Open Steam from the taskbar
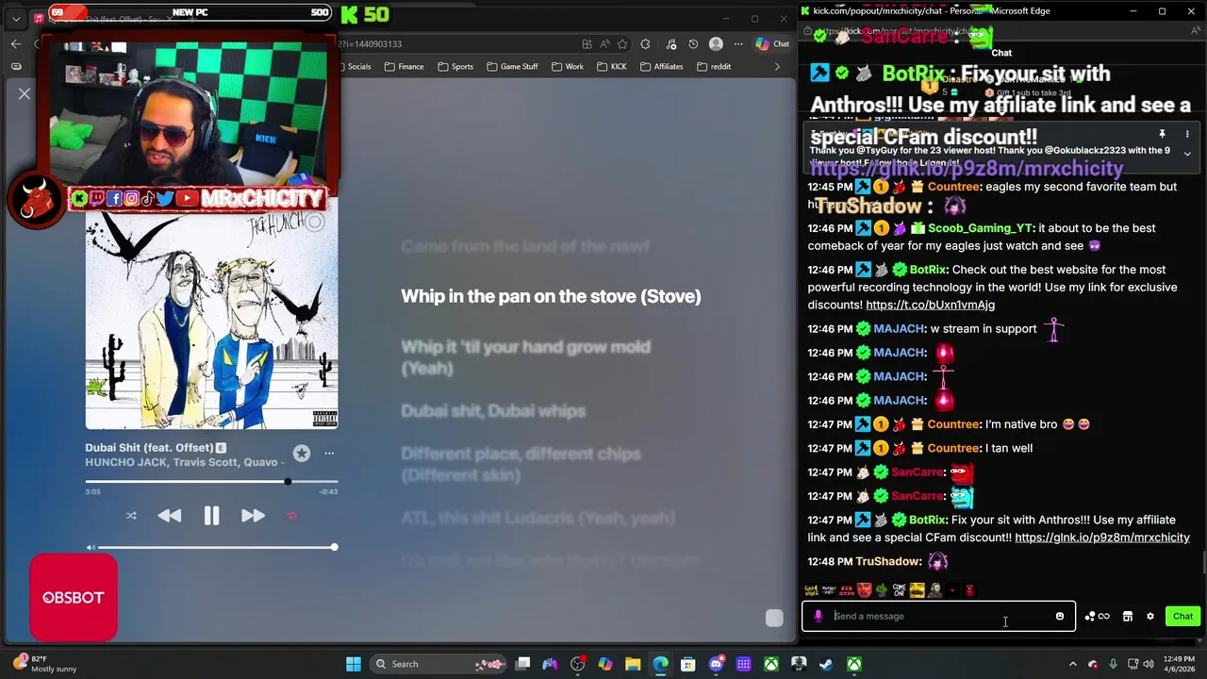Screen dimensions: 1207x679 tap(826, 664)
